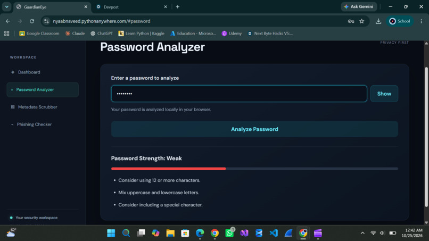The width and height of the screenshot is (429, 241).
Task: Open the Next Byte Hacks bookmark
Action: click(x=270, y=34)
